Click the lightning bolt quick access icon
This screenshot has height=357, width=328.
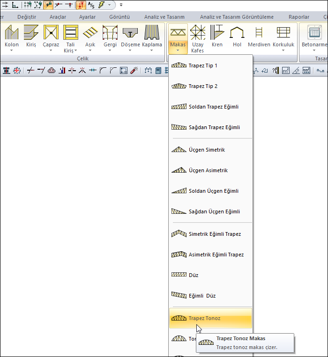point(101,5)
